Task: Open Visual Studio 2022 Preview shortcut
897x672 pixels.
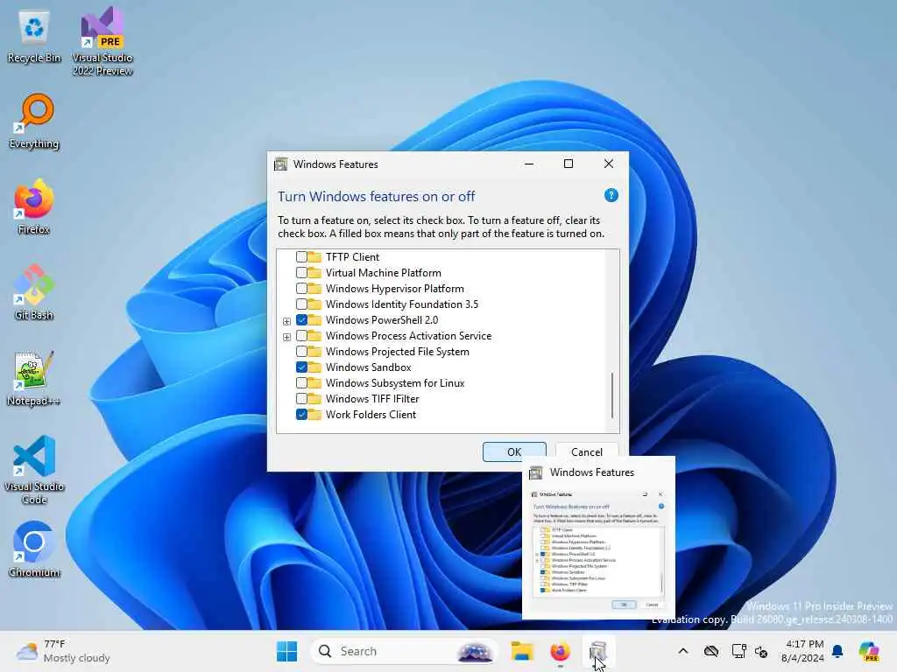Action: pyautogui.click(x=102, y=41)
